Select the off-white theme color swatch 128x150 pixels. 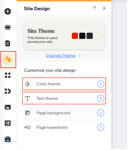(97, 36)
